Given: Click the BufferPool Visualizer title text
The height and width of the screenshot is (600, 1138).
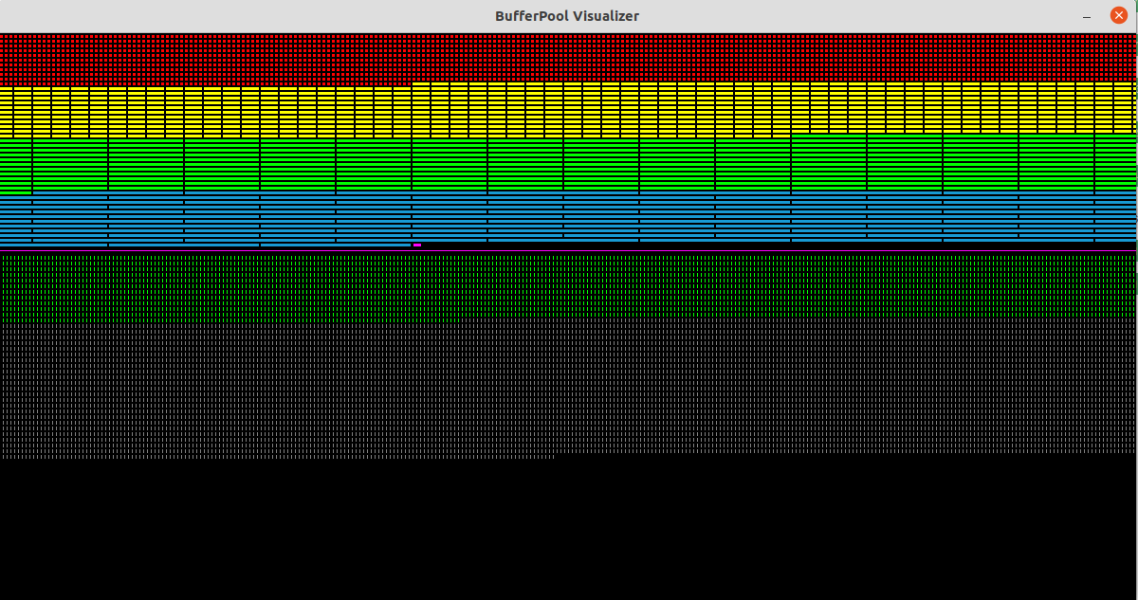Looking at the screenshot, I should point(567,15).
